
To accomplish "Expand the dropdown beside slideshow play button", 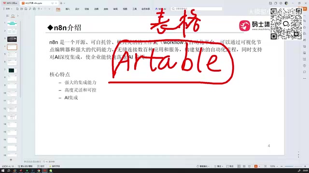I will (259, 166).
